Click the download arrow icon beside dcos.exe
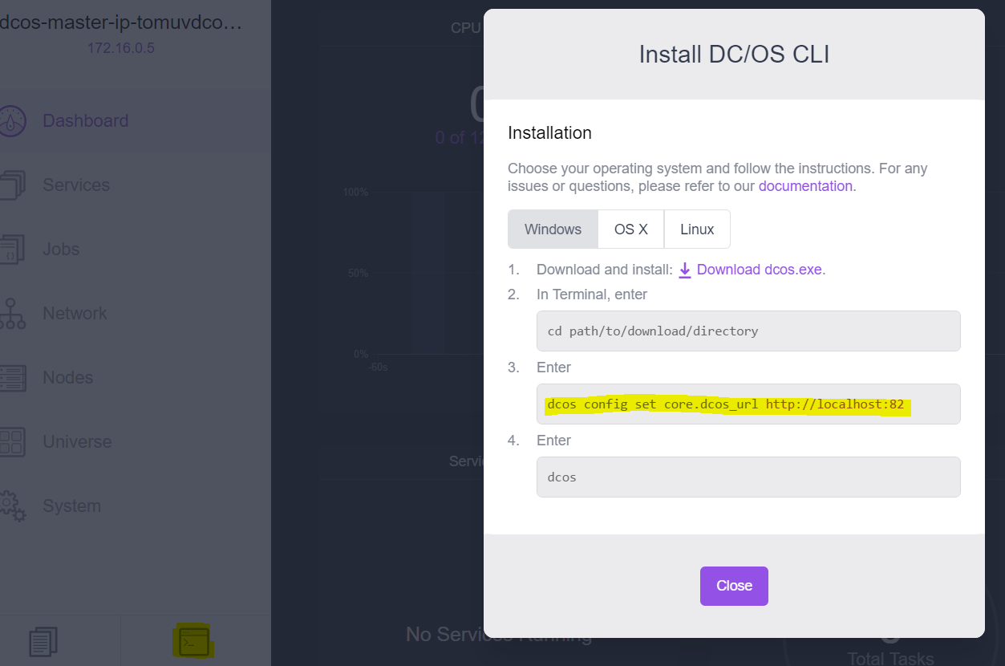Screen dimensions: 1005x666 685,270
